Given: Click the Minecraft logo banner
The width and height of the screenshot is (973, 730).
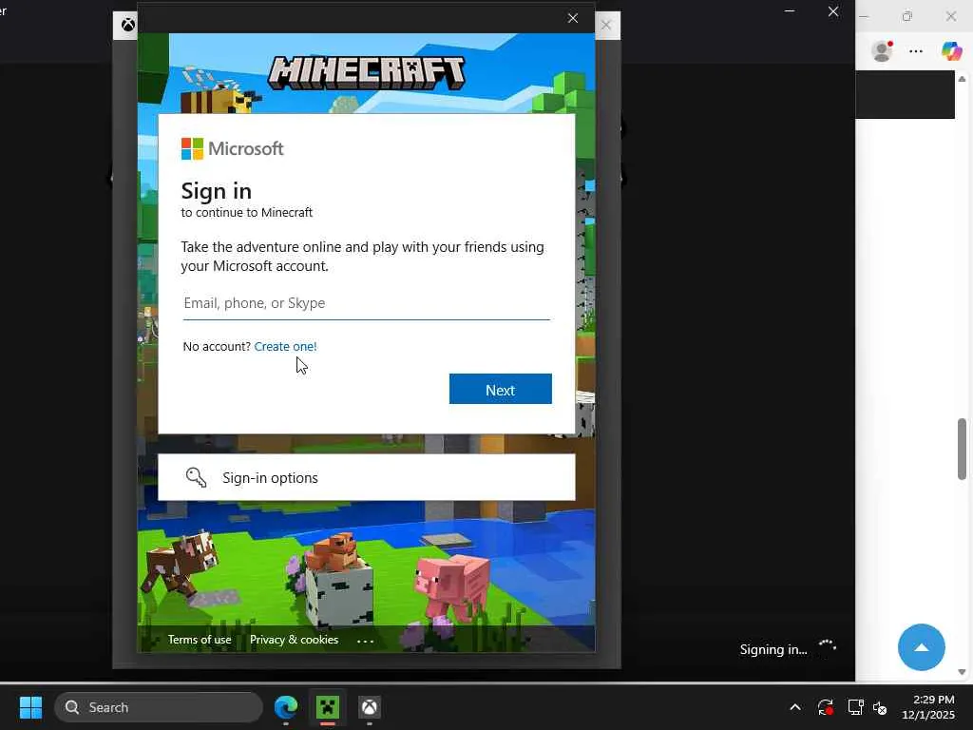Looking at the screenshot, I should (x=366, y=72).
